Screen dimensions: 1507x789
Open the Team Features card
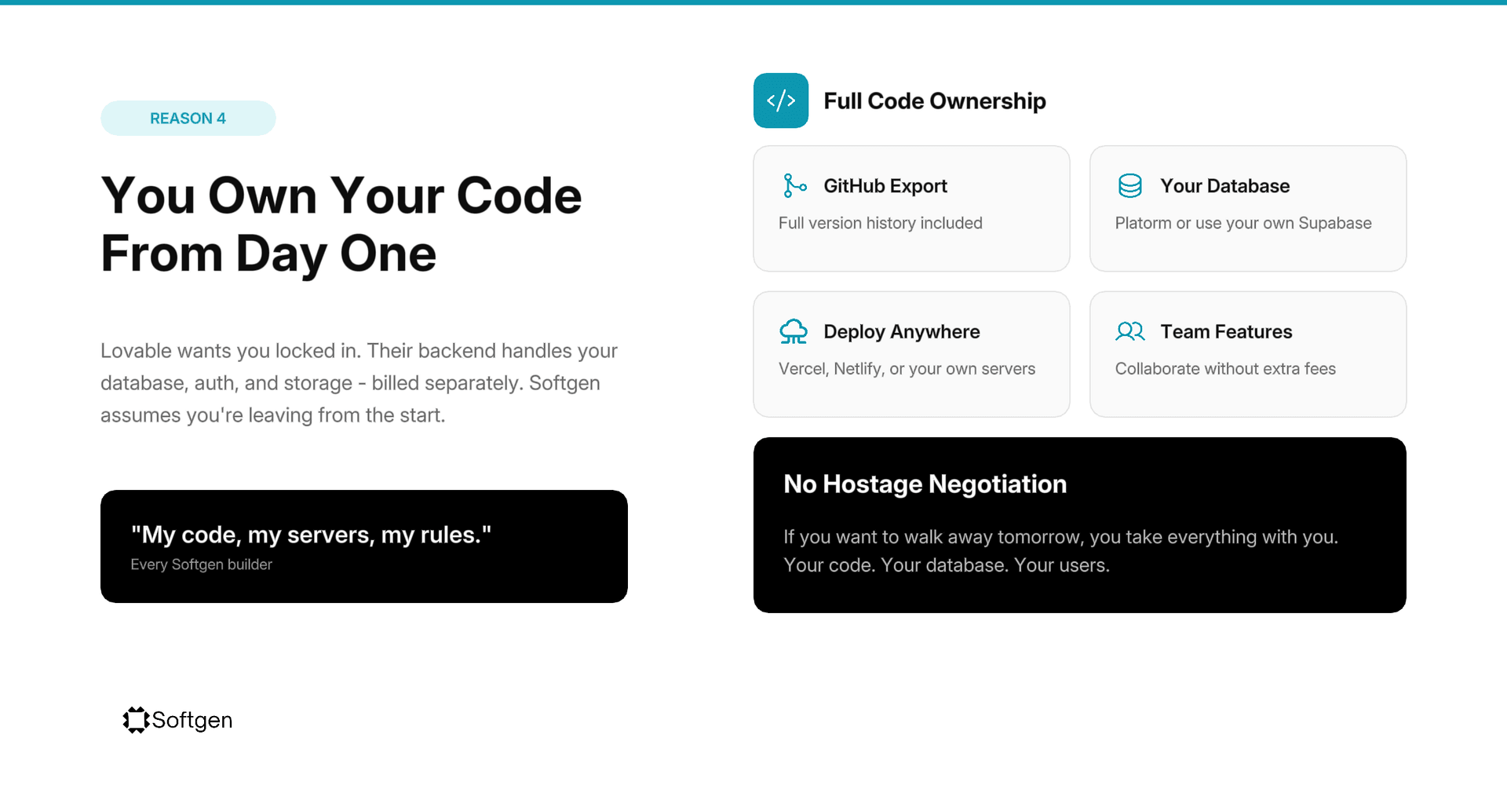[x=1247, y=354]
